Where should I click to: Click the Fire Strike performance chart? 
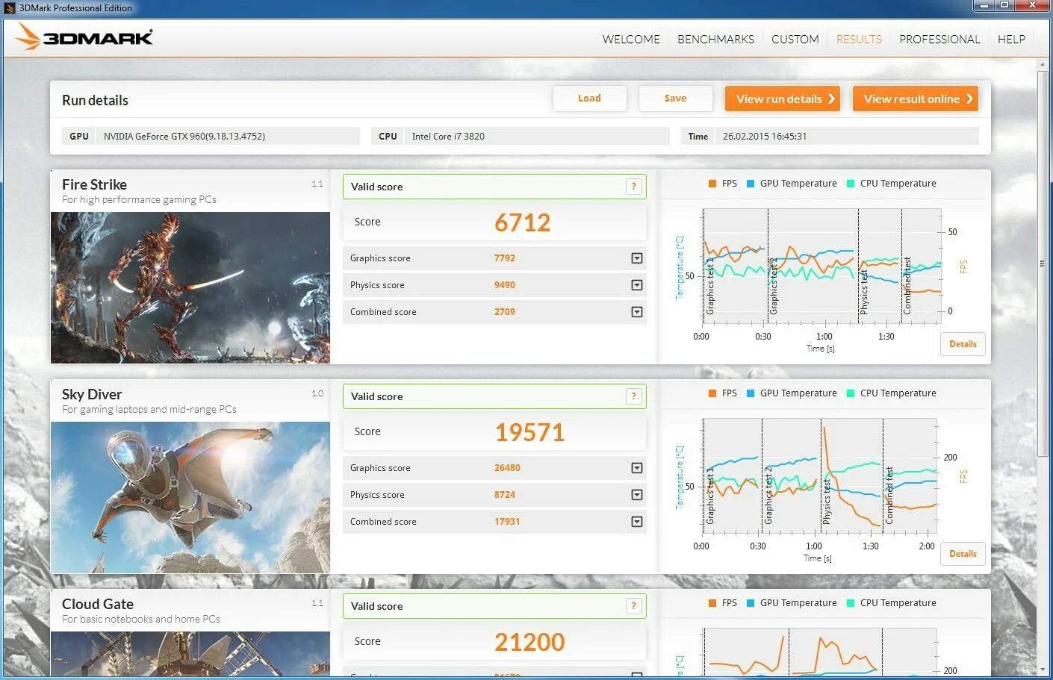pos(821,266)
